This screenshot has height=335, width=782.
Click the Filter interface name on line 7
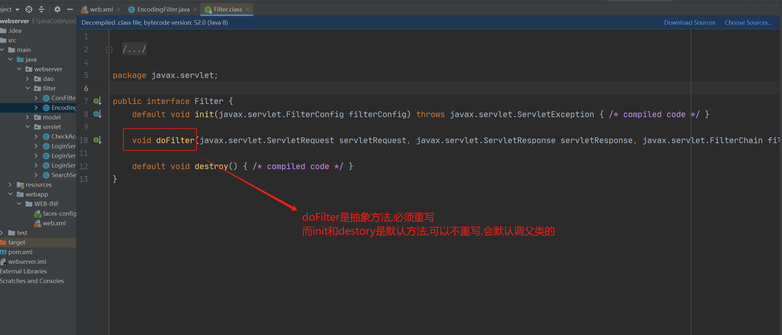pyautogui.click(x=209, y=101)
